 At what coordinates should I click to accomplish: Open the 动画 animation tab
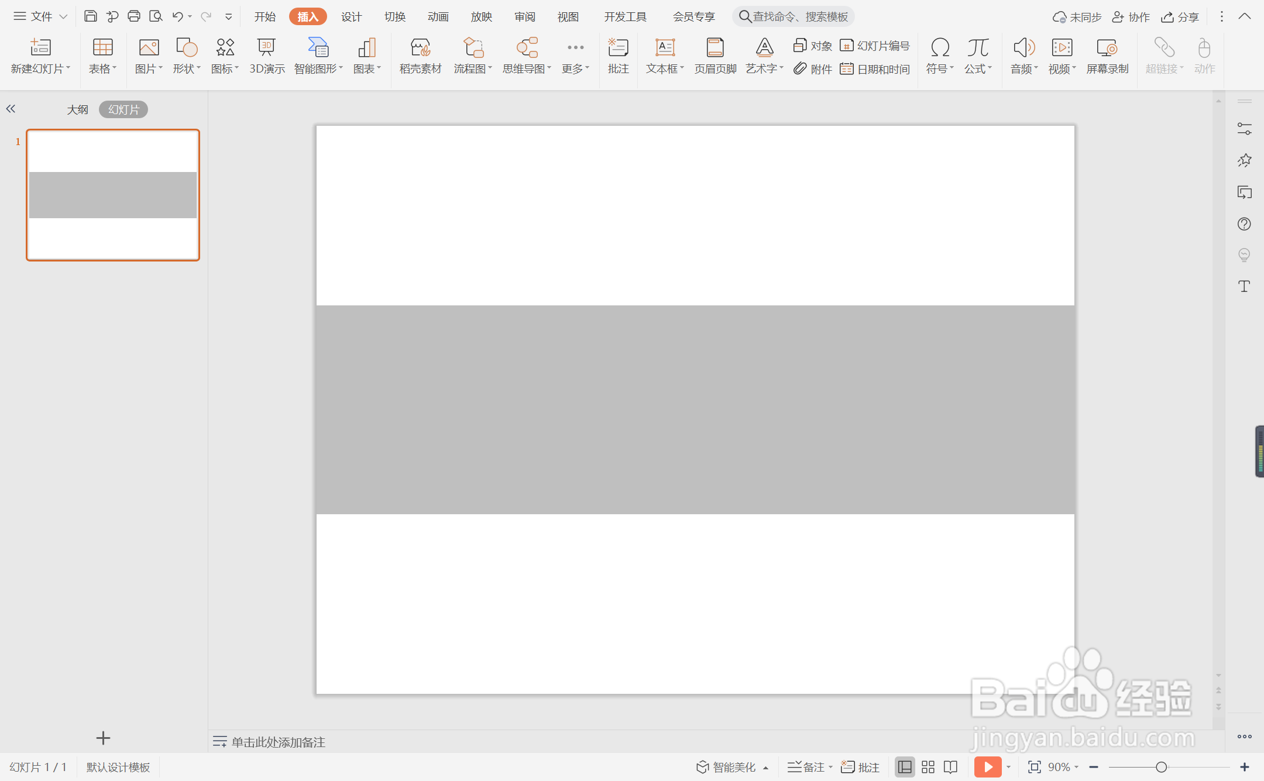(x=438, y=16)
